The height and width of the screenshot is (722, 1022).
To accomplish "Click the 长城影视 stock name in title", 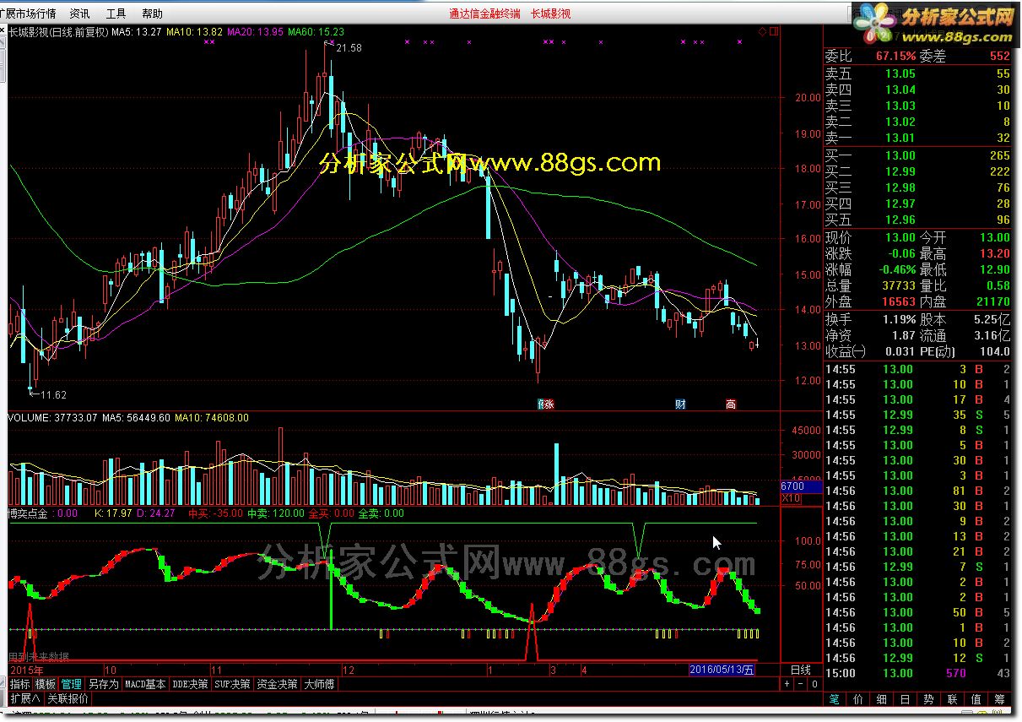I will 550,14.
